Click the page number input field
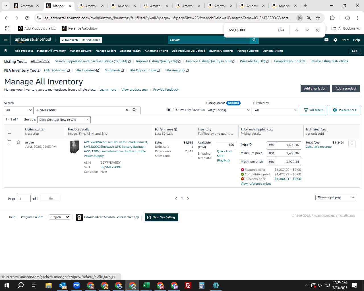Image resolution: width=364 pixels, height=291 pixels. tap(24, 199)
